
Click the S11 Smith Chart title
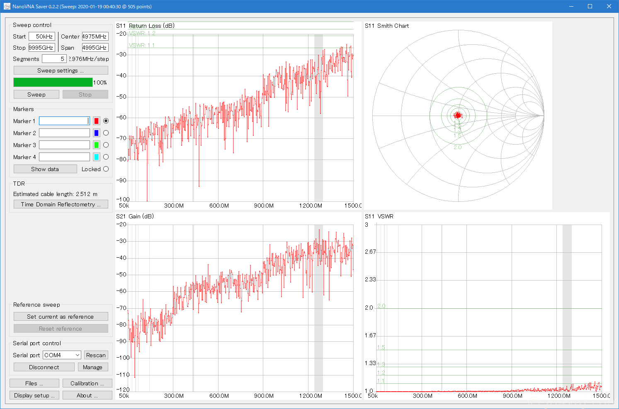387,26
